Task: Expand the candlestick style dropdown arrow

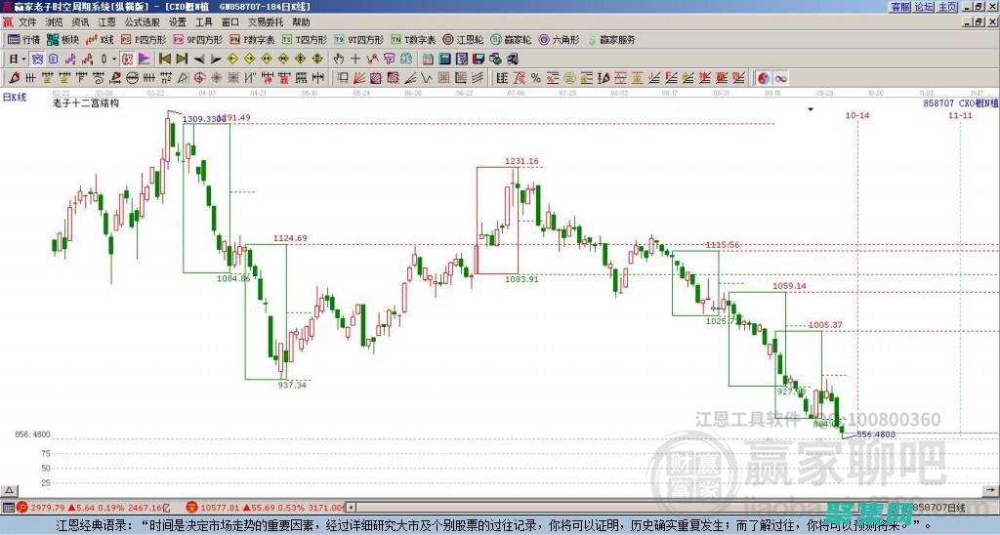Action: 113,59
